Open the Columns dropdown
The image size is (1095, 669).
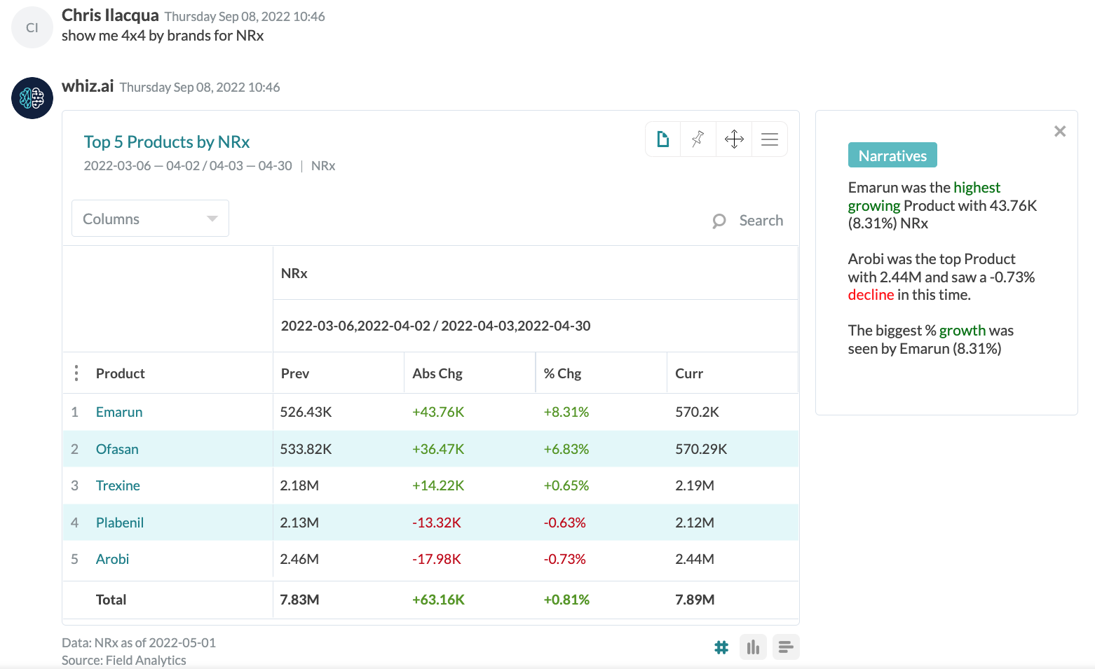click(x=150, y=219)
